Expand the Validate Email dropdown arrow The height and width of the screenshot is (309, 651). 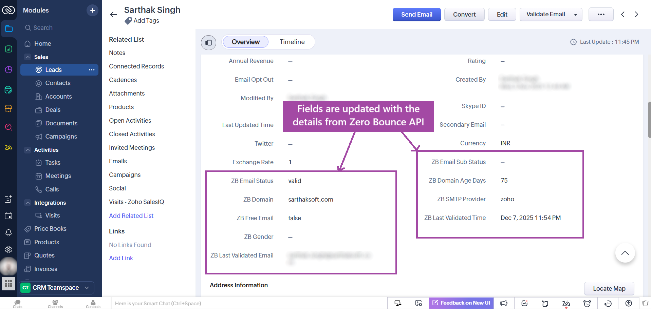576,15
